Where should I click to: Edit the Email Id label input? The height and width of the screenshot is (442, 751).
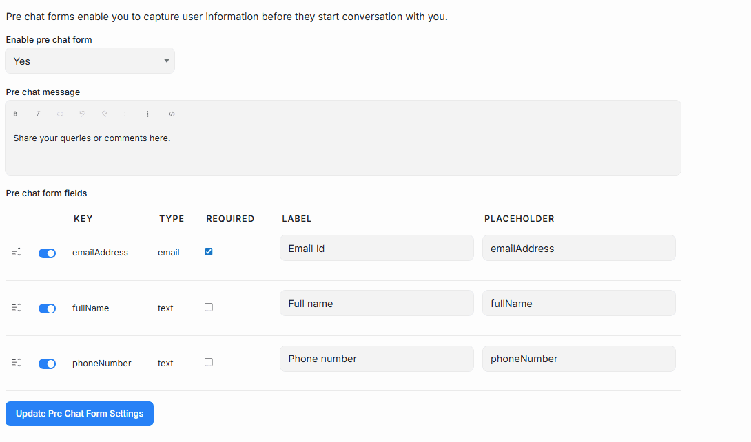tap(376, 248)
